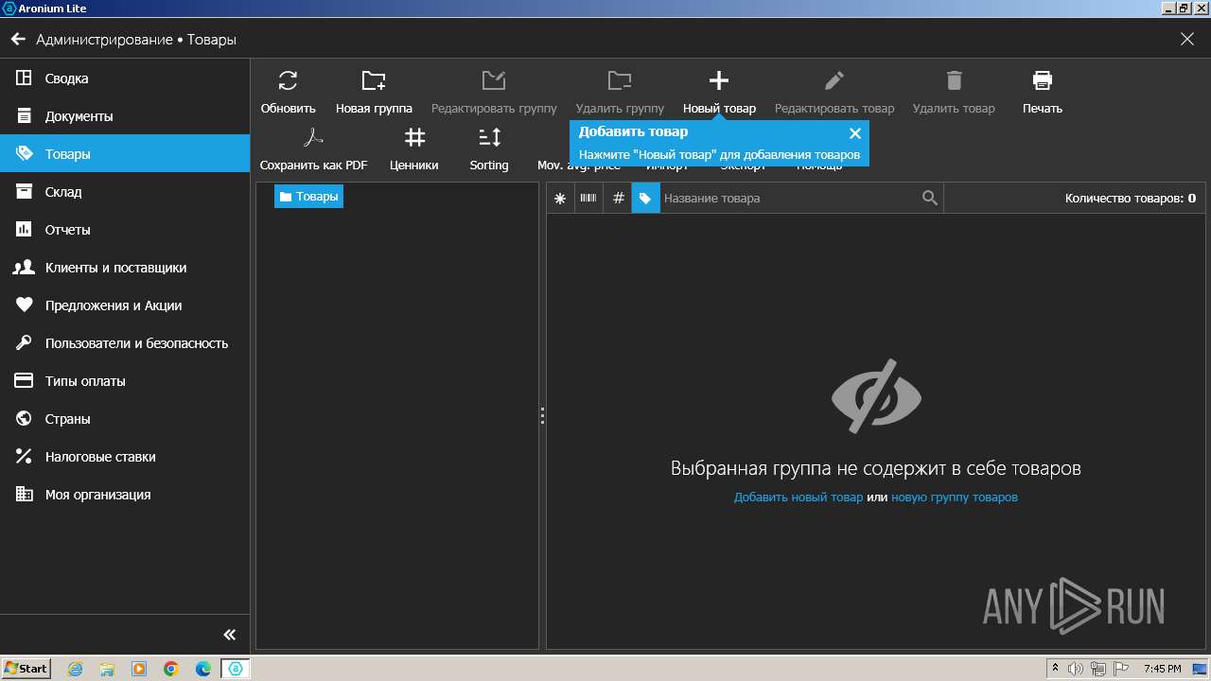Click the Обновить refresh icon
This screenshot has height=681, width=1211.
pyautogui.click(x=288, y=80)
